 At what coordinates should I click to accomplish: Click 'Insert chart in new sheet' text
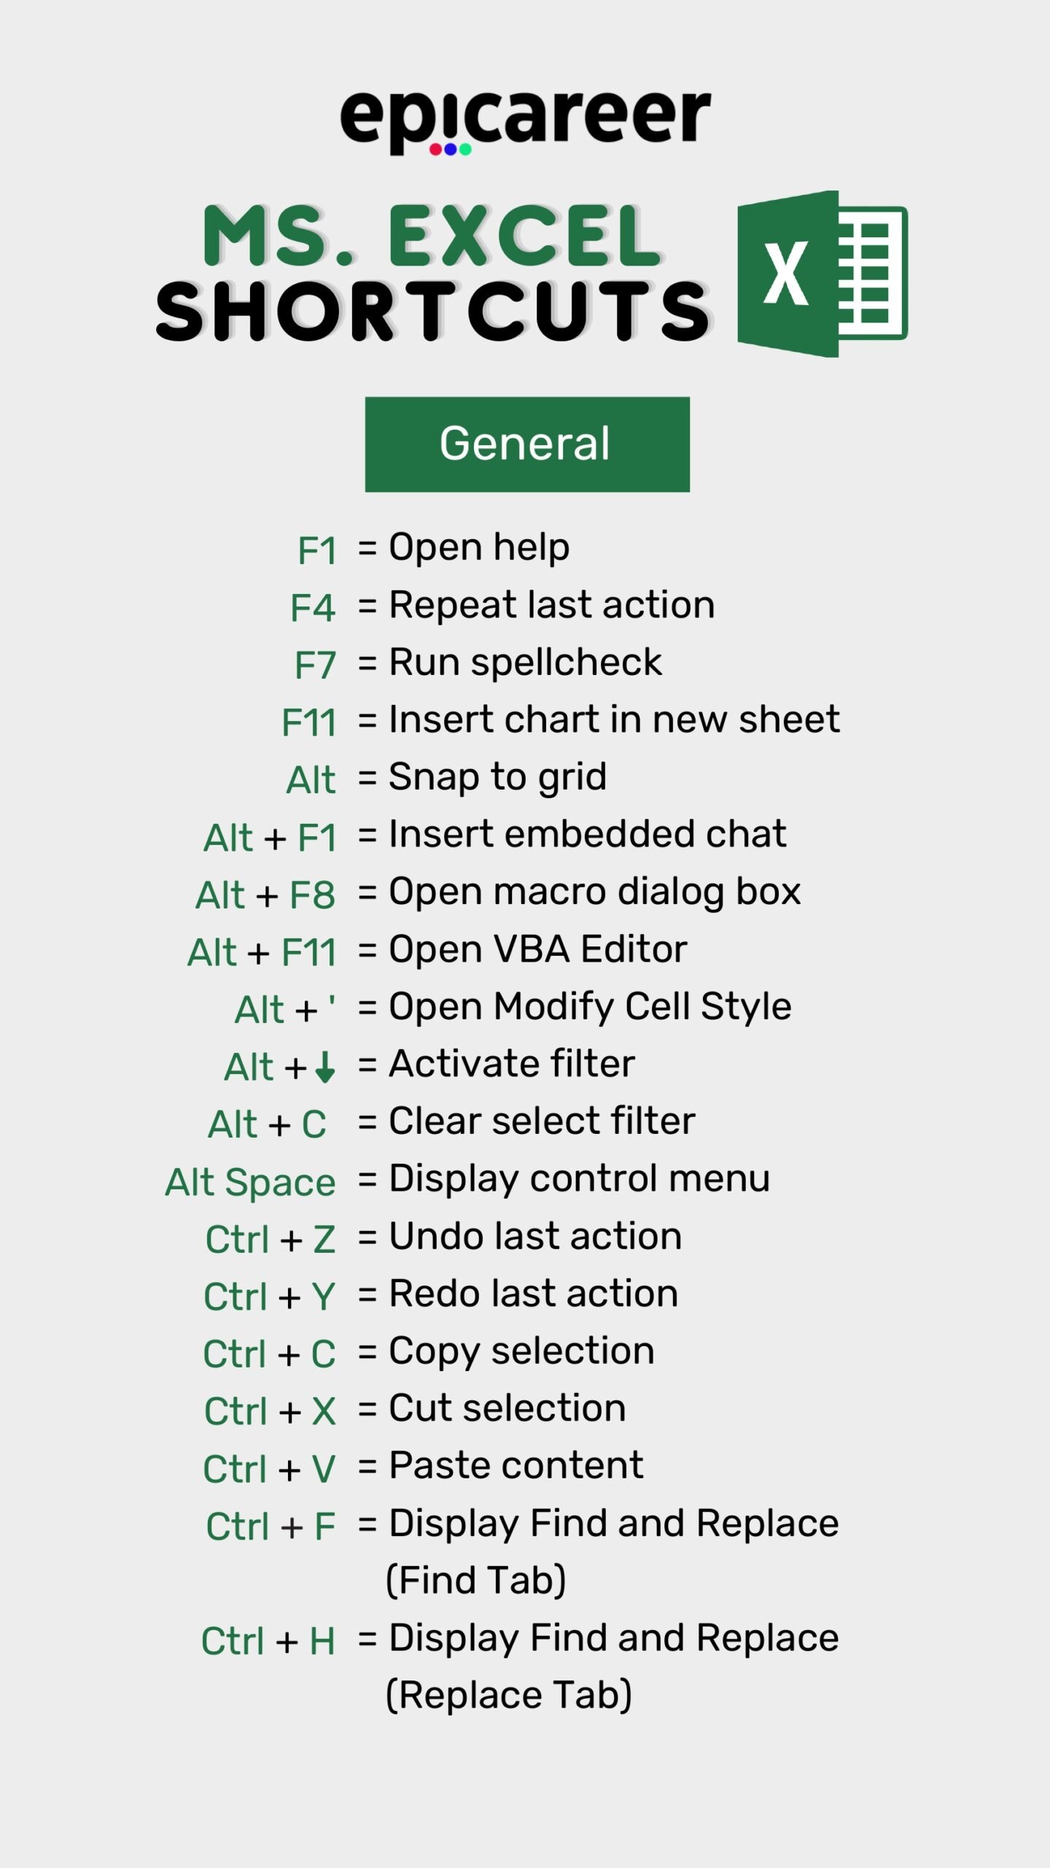coord(614,719)
